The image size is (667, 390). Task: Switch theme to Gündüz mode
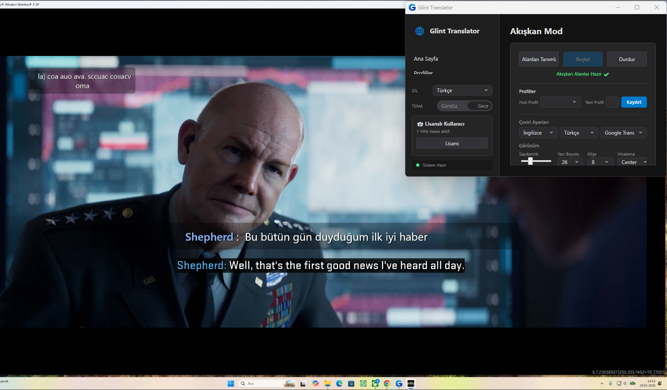tap(449, 106)
